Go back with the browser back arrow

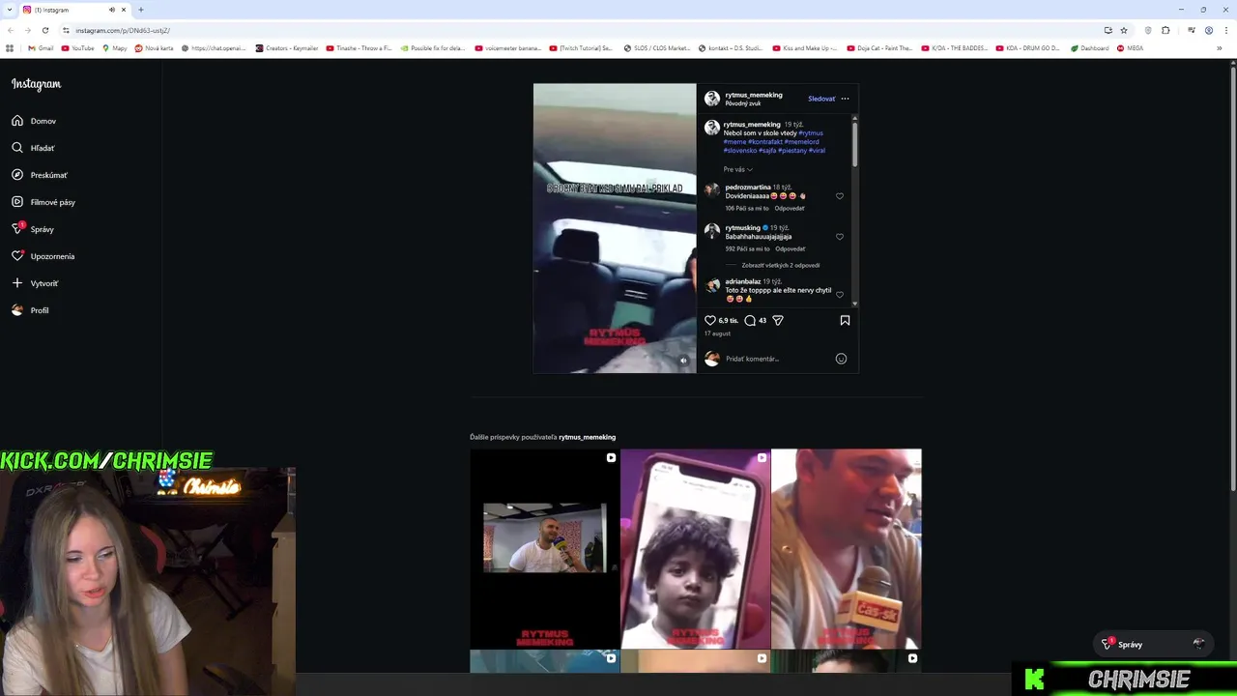tap(11, 30)
